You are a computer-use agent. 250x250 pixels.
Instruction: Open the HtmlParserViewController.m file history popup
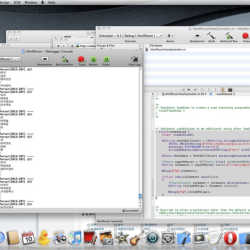click(184, 94)
